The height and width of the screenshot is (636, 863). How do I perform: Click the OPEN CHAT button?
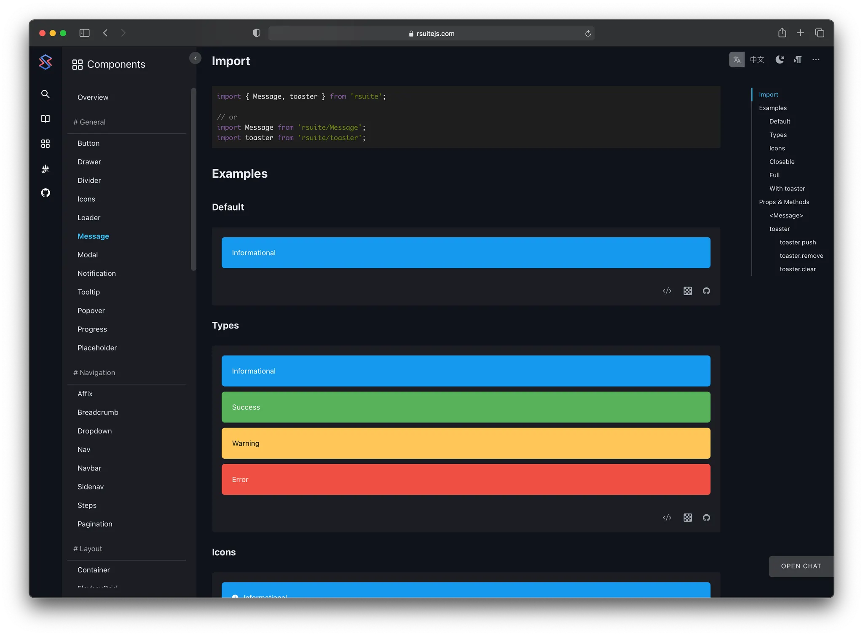(801, 566)
